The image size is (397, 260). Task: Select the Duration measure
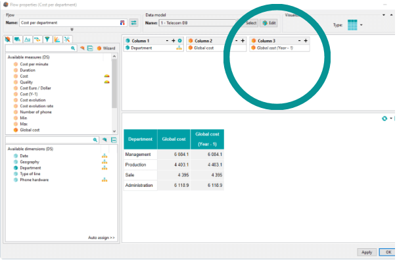click(28, 70)
